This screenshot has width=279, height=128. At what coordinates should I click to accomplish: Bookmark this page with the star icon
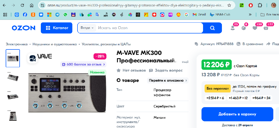pyautogui.click(x=229, y=5)
